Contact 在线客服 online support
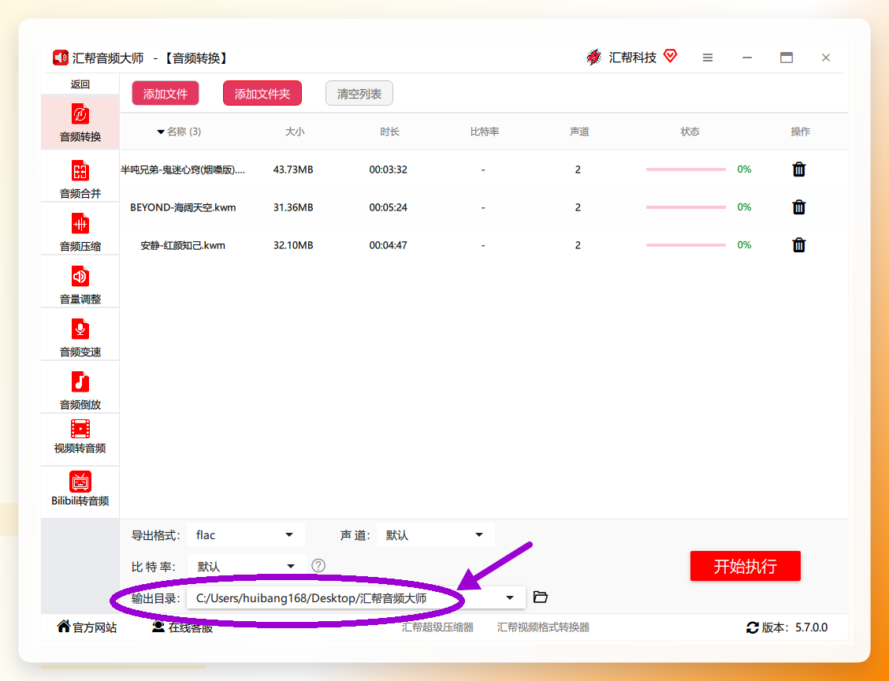This screenshot has width=889, height=681. pos(182,627)
